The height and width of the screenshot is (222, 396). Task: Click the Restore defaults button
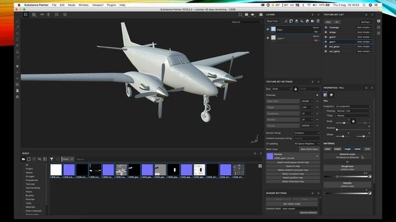point(308,213)
